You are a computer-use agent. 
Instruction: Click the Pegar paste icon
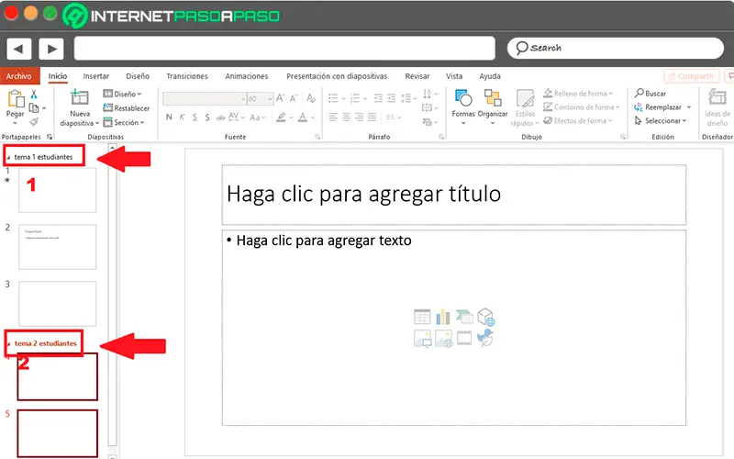coord(16,98)
